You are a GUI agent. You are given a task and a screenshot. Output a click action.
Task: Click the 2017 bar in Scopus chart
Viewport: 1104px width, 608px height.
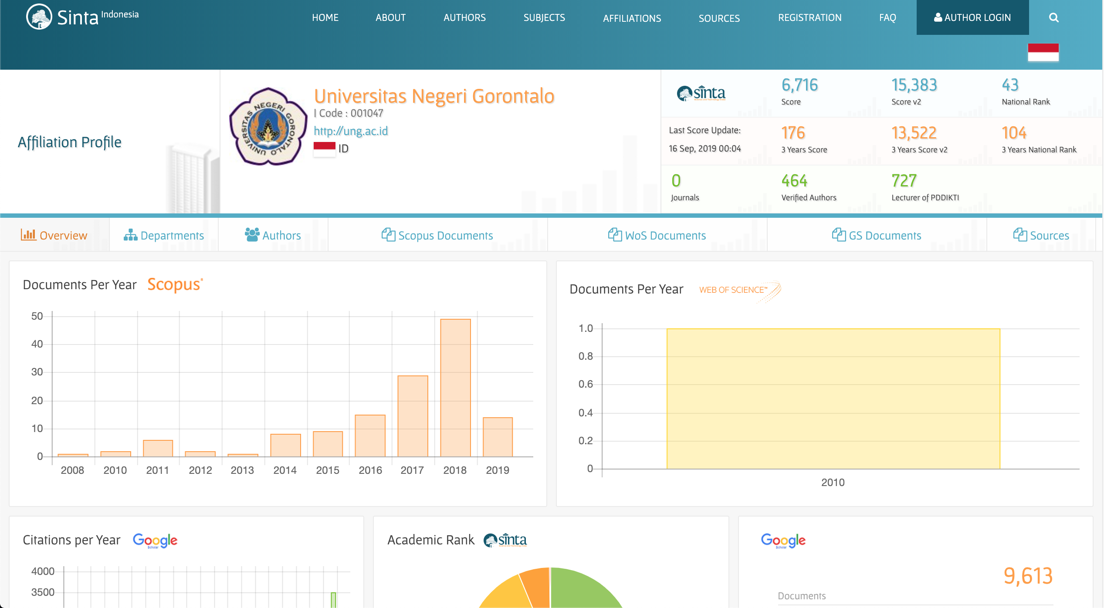click(413, 416)
